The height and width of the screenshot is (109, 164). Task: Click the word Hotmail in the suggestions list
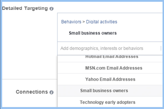pos(93,57)
